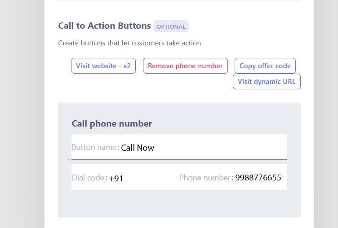Click the "Call to Action Buttons" heading

click(104, 26)
